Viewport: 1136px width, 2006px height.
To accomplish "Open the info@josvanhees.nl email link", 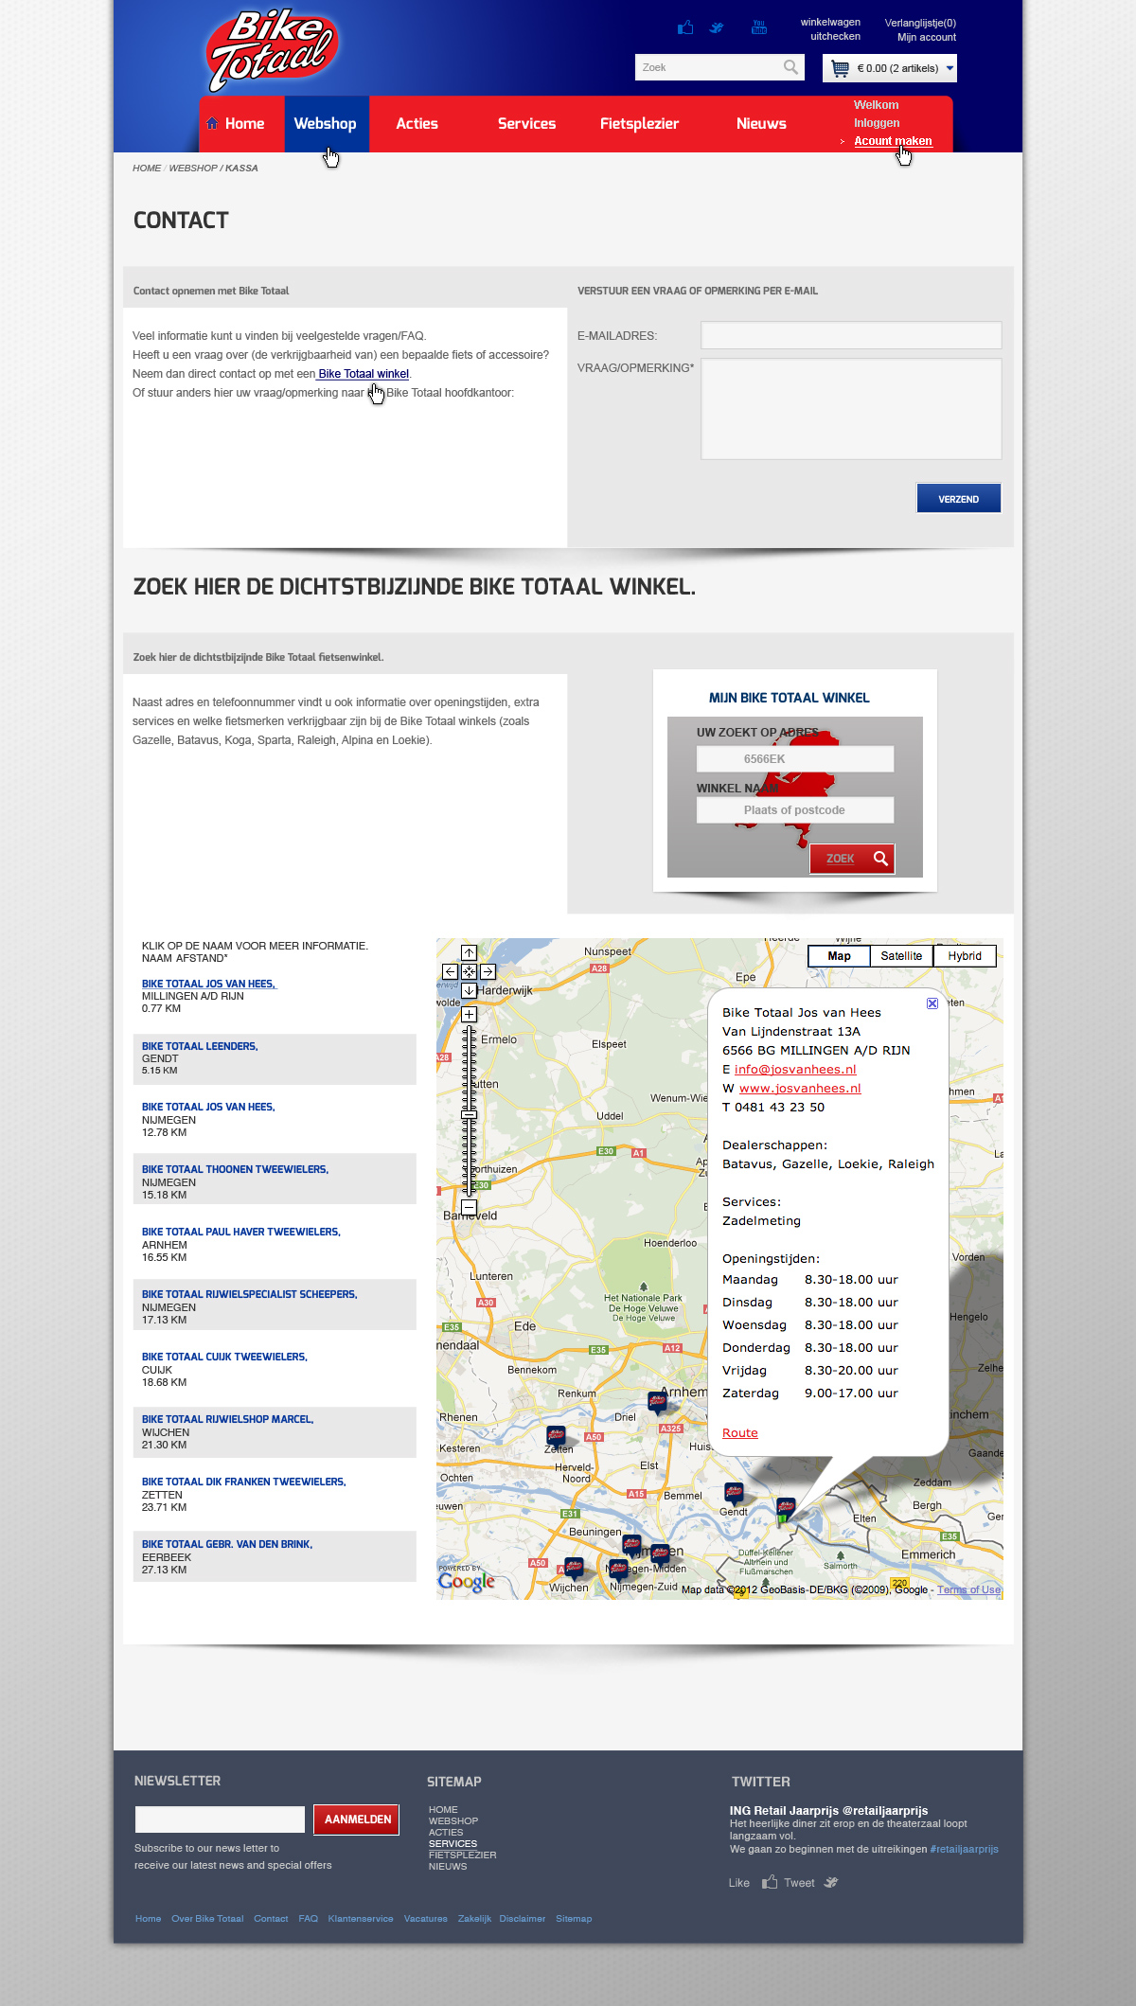I will point(795,1069).
